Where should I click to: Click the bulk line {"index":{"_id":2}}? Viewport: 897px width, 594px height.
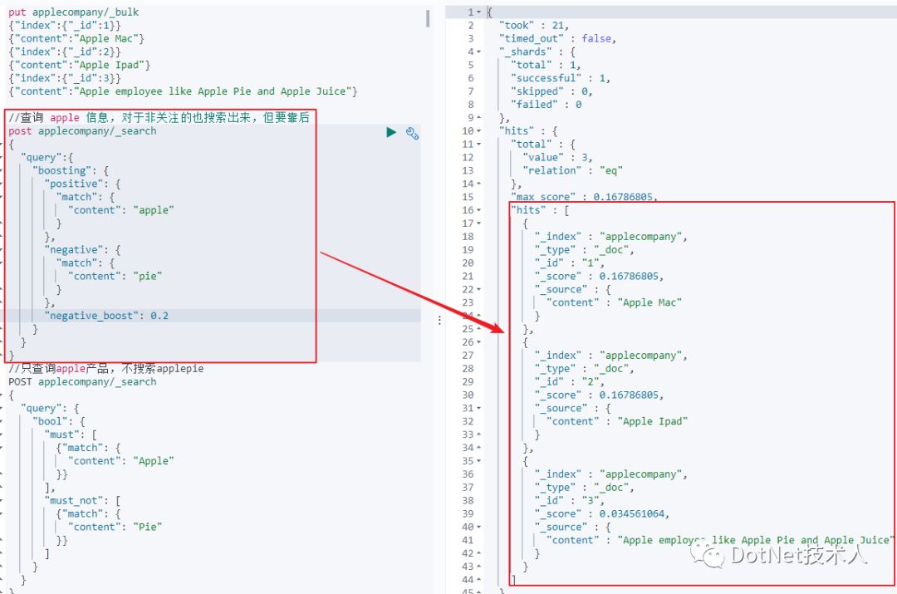pyautogui.click(x=65, y=52)
